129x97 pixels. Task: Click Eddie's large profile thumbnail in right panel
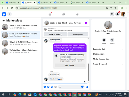108,25
